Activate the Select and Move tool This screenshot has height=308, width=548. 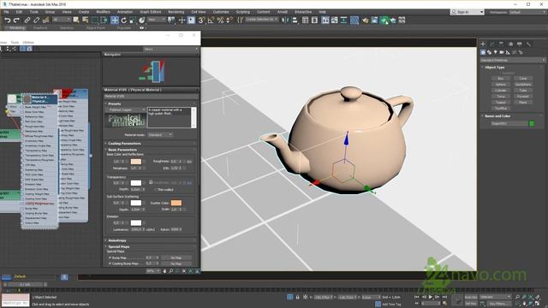115,21
